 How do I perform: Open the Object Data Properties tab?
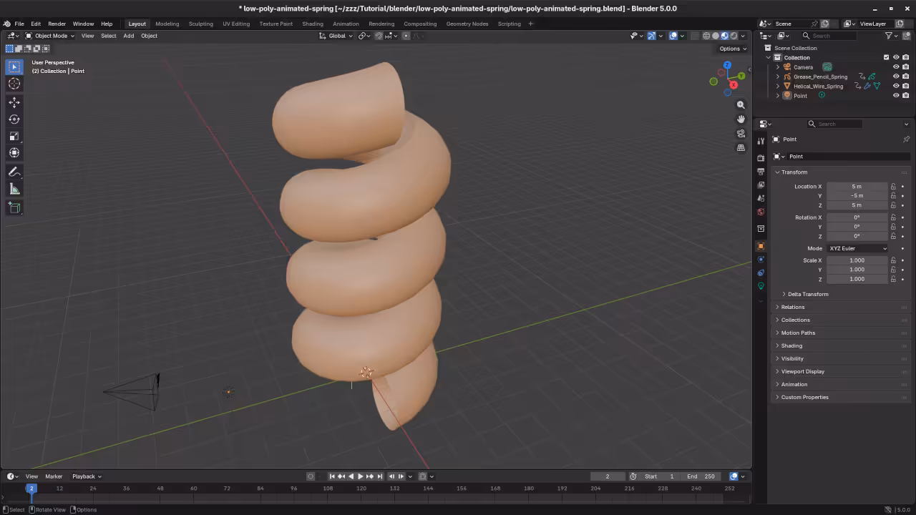point(761,285)
